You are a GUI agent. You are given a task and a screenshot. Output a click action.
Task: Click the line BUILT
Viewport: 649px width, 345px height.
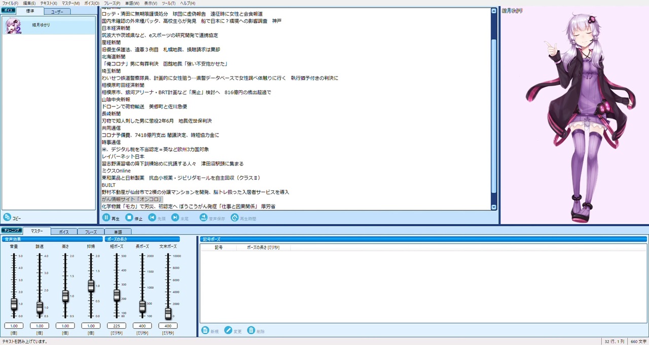click(109, 185)
